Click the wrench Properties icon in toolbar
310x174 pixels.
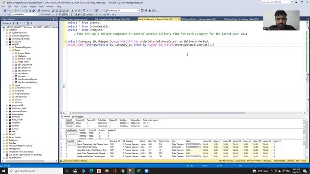tap(146, 11)
